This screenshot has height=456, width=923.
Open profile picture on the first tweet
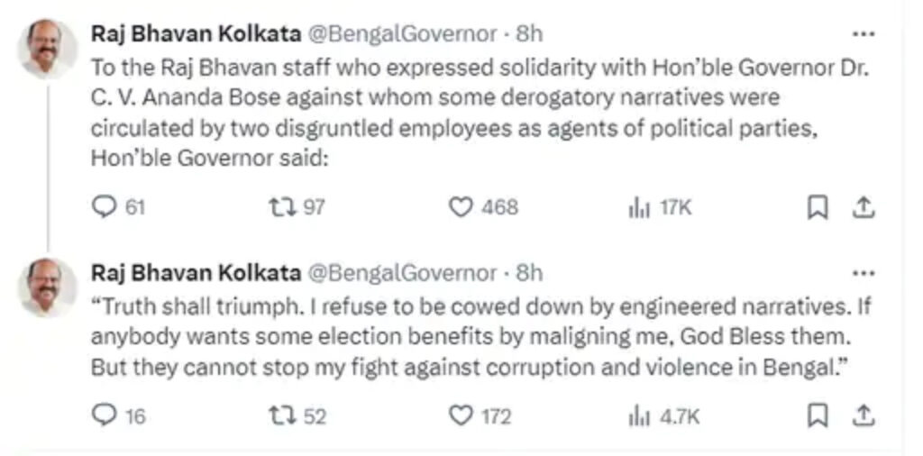point(47,49)
